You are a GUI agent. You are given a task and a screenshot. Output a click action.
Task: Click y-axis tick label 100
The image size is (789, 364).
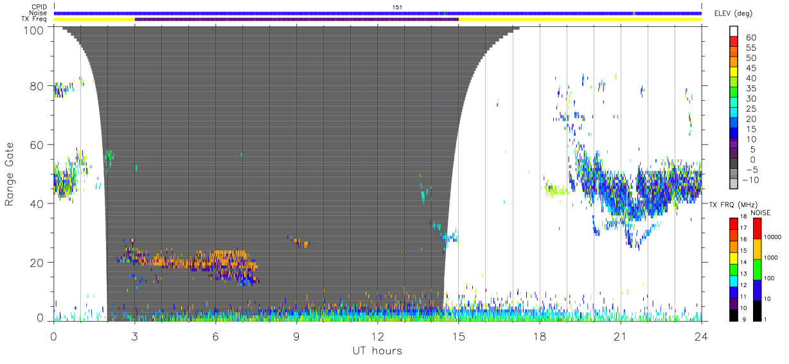[x=35, y=30]
